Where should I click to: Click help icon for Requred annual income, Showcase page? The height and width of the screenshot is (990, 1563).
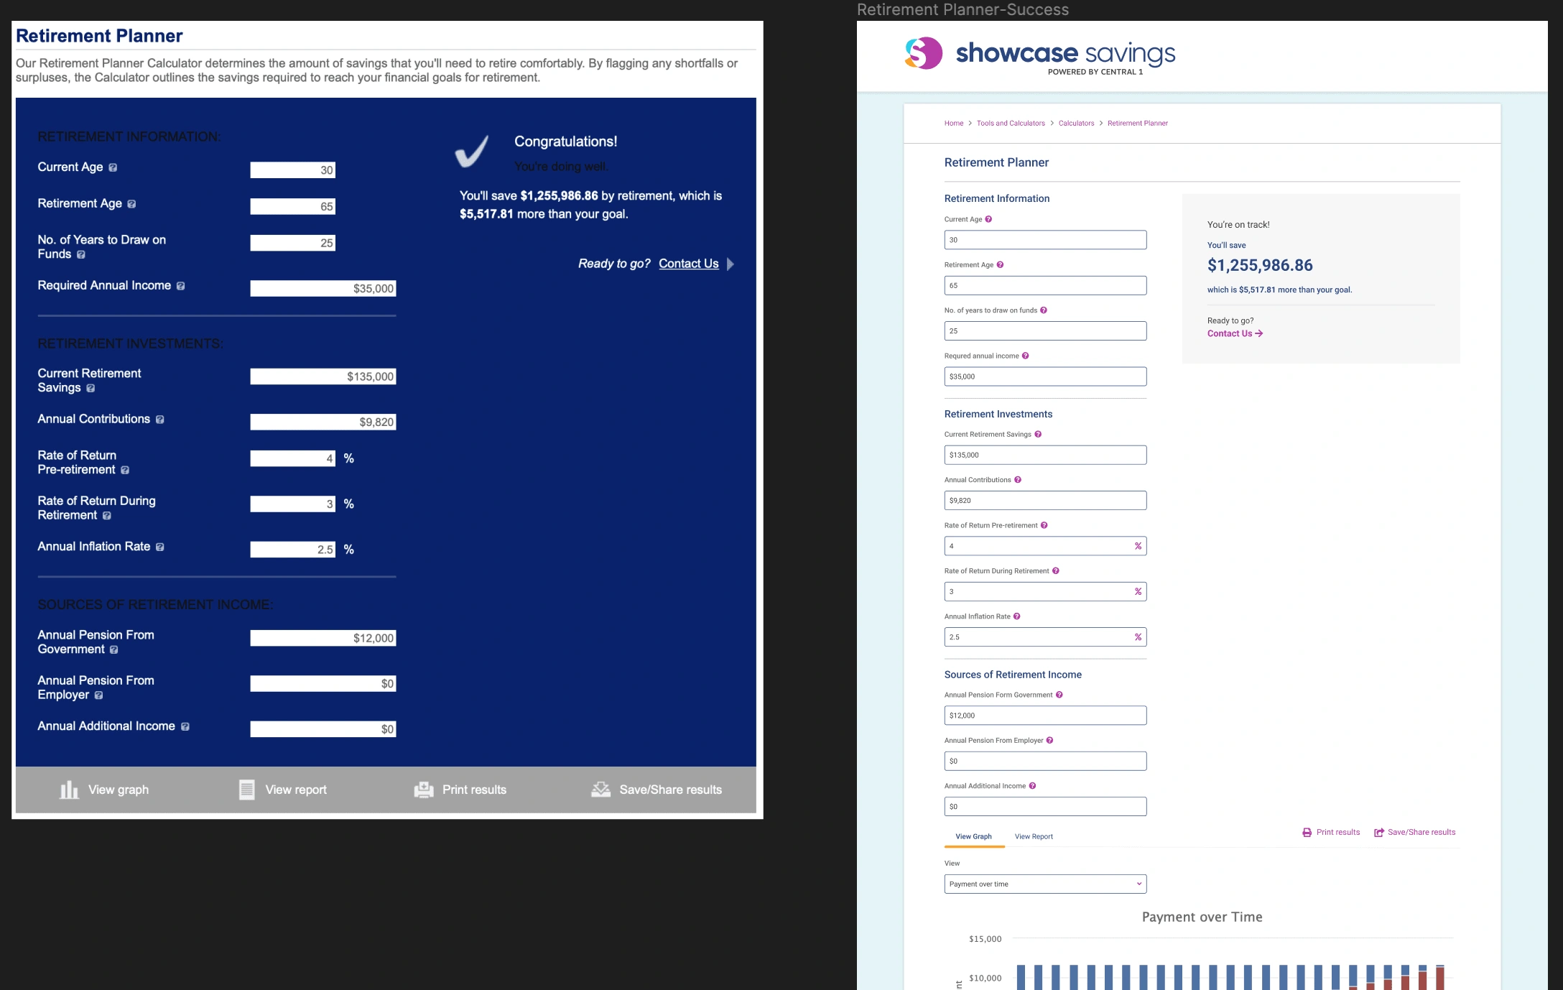(1025, 356)
